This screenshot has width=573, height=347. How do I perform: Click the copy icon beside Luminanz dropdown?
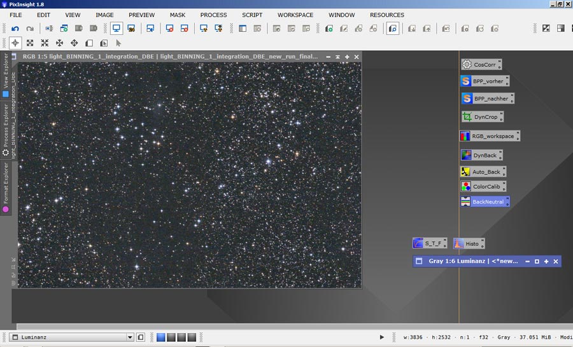(141, 337)
